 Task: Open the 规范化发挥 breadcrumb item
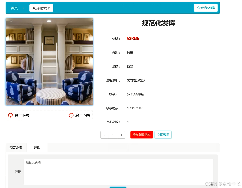41,8
